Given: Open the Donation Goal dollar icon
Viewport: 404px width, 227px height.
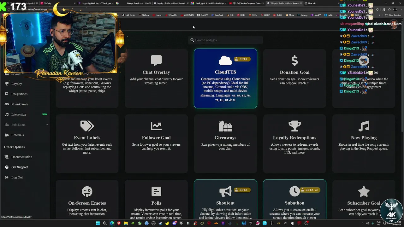Looking at the screenshot, I should click(294, 60).
